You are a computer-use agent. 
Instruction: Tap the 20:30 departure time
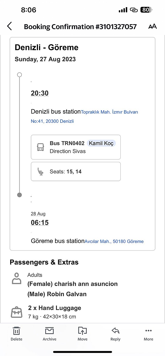pos(40,93)
